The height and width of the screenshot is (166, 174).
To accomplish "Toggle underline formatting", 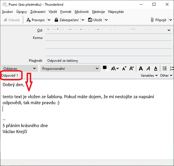I will coord(156,68).
